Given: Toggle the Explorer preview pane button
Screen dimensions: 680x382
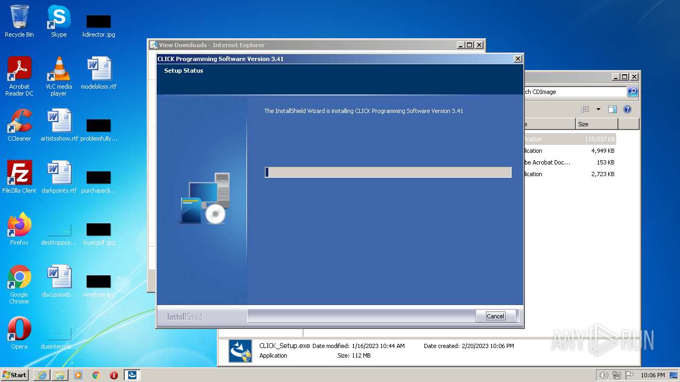Looking at the screenshot, I should (x=613, y=109).
